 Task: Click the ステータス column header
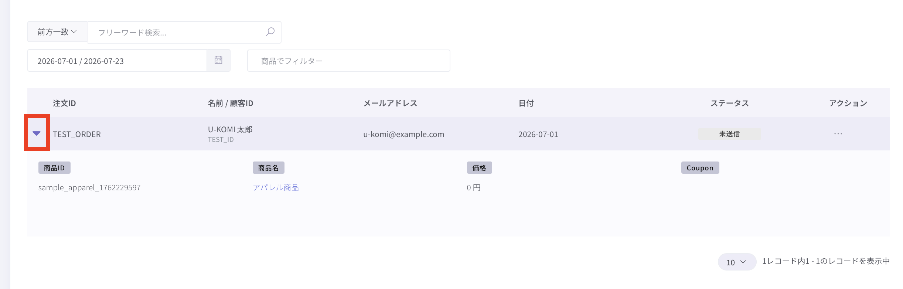point(730,103)
